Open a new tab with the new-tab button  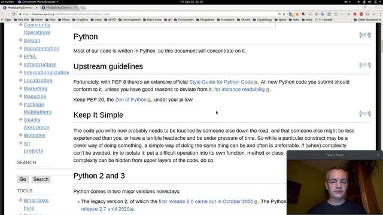[83, 8]
